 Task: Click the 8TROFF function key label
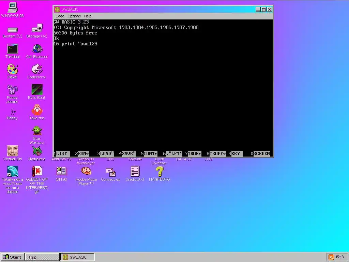(x=216, y=154)
